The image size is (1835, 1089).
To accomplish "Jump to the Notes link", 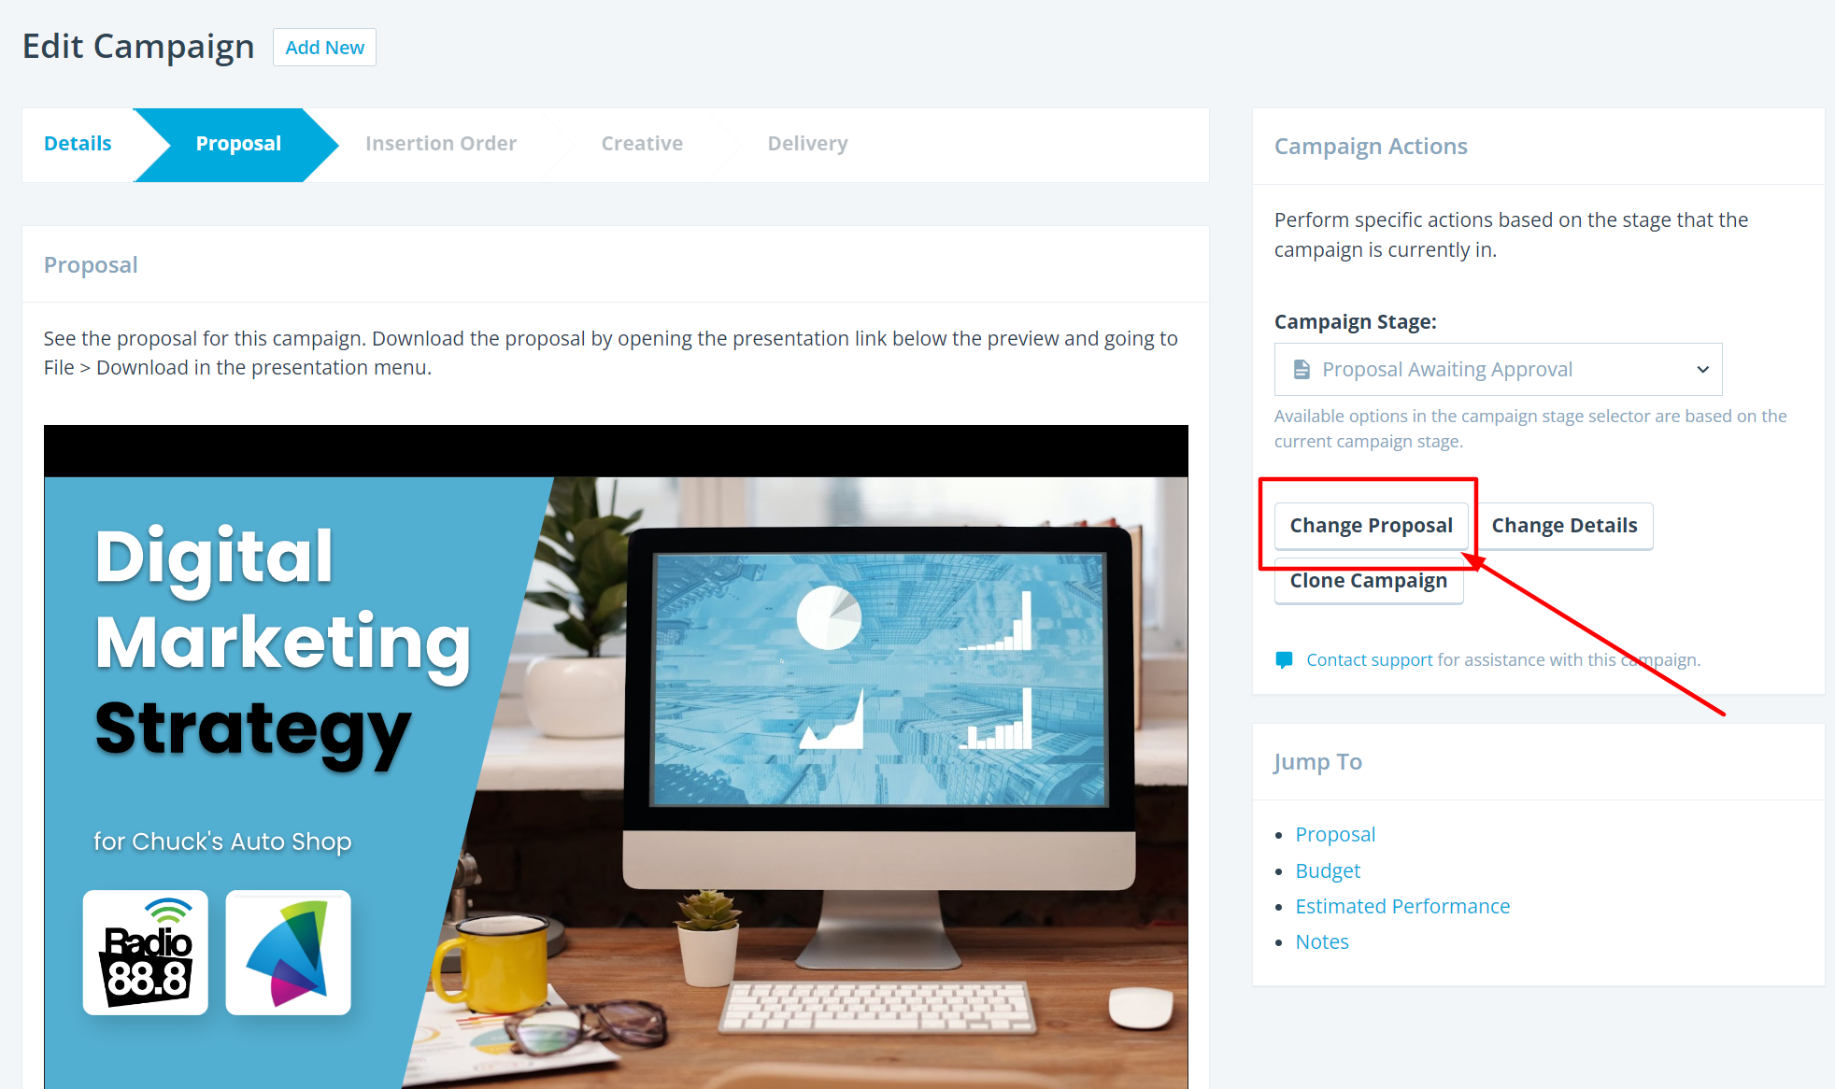I will pyautogui.click(x=1322, y=941).
